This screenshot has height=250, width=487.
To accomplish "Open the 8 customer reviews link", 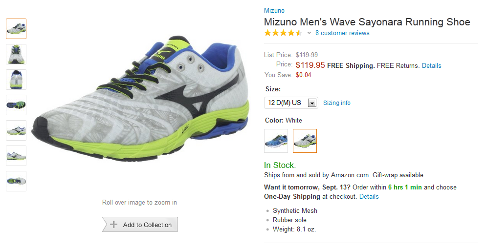I will click(x=342, y=33).
